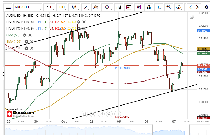Click the pop-out chart window button
The height and width of the screenshot is (138, 213).
coord(192,17)
